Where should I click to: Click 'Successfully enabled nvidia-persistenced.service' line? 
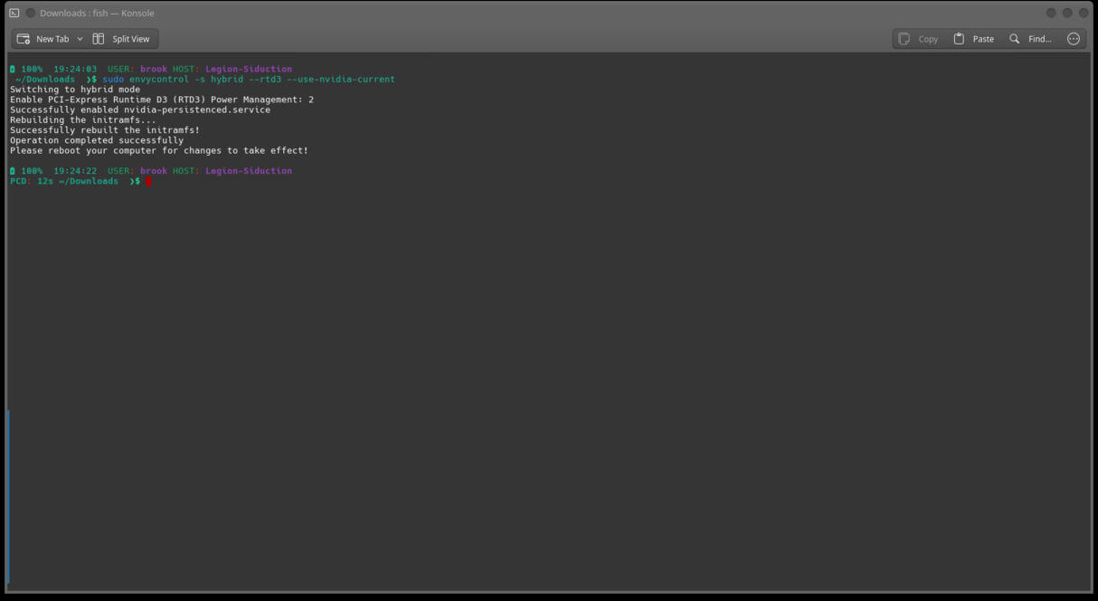click(x=140, y=110)
